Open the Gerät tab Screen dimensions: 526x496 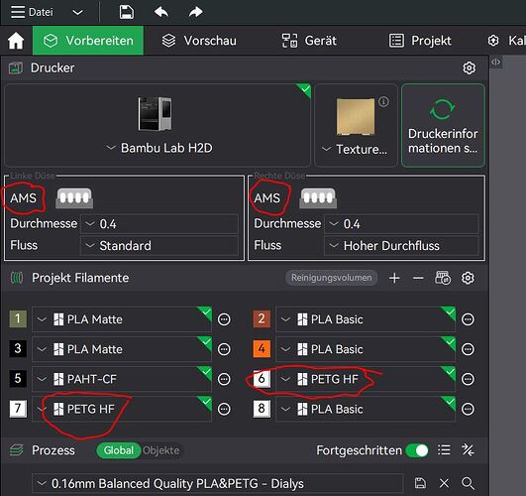tap(309, 41)
